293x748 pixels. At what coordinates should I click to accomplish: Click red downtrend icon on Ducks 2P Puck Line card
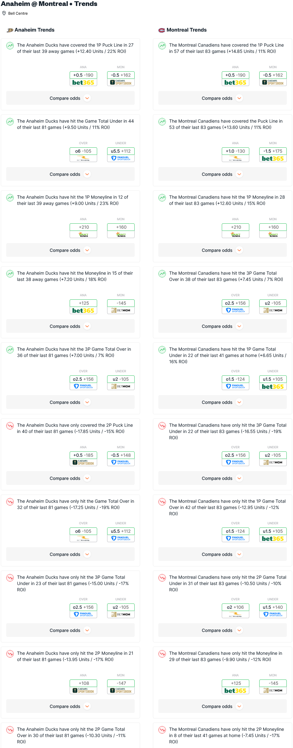pyautogui.click(x=10, y=426)
